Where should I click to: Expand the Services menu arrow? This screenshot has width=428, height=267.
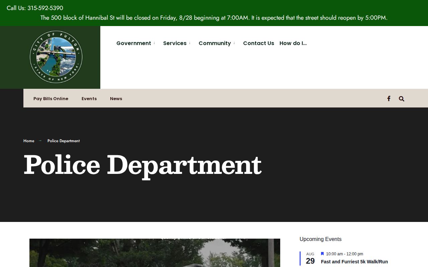190,43
